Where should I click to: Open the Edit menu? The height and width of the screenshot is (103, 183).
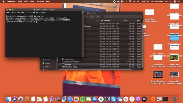click(x=26, y=1)
